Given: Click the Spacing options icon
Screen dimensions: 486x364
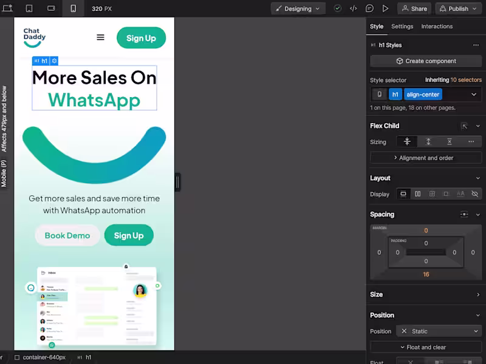Looking at the screenshot, I should pyautogui.click(x=464, y=215).
